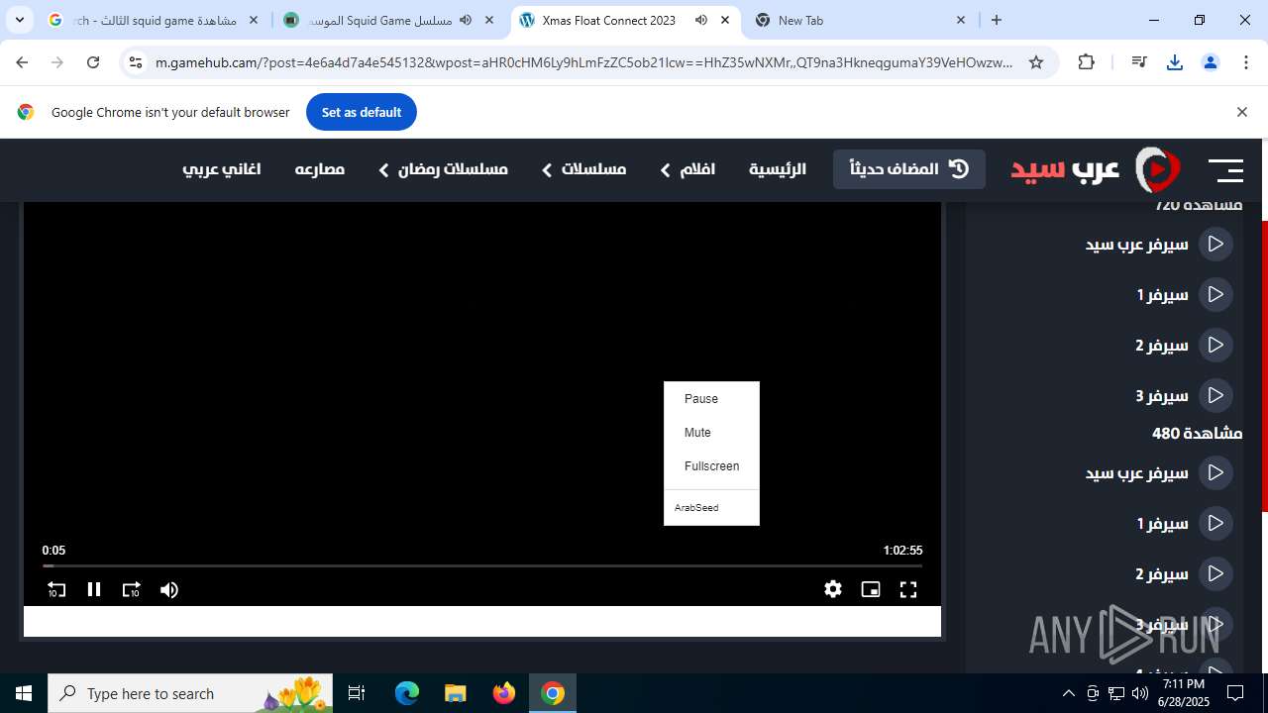Expand the افلام dropdown menu
The image size is (1268, 713).
click(688, 169)
